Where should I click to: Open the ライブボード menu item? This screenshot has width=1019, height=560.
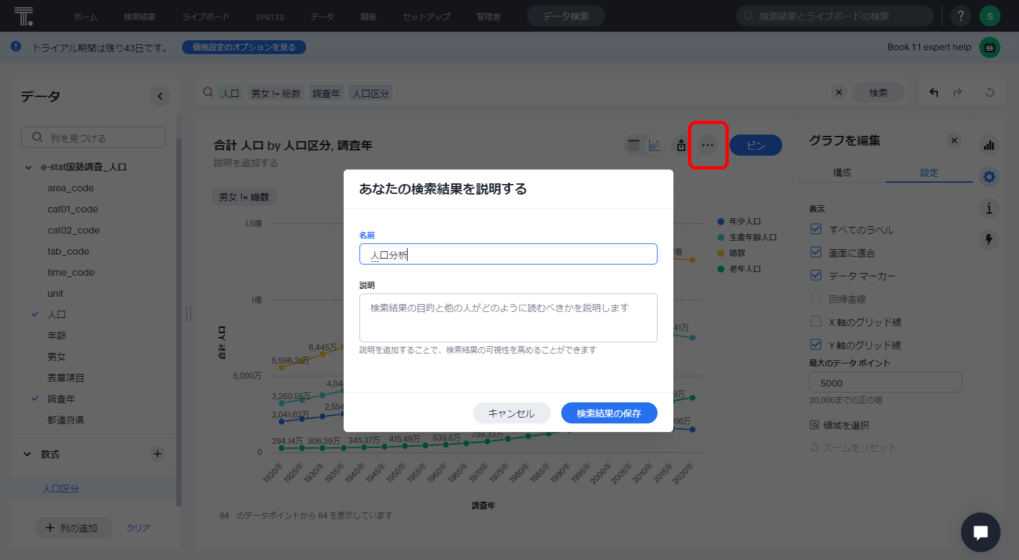[205, 16]
